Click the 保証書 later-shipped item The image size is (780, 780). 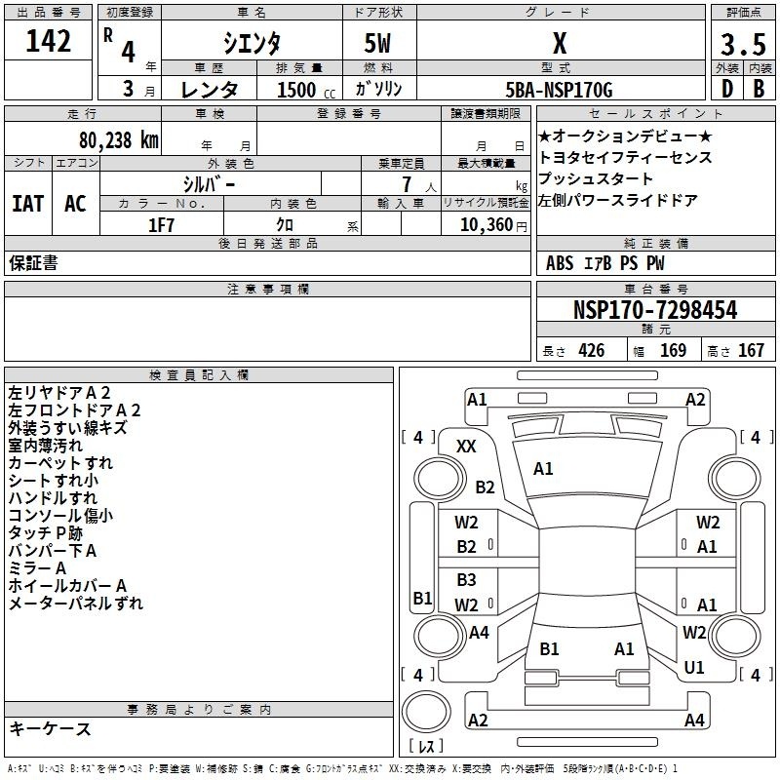coord(33,263)
